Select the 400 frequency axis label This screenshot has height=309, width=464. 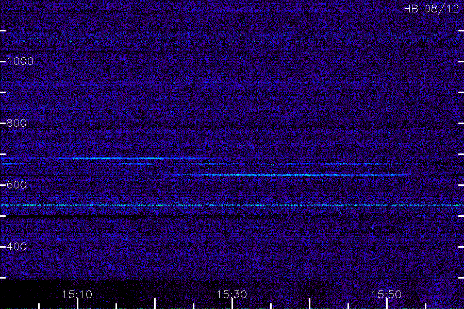[16, 247]
